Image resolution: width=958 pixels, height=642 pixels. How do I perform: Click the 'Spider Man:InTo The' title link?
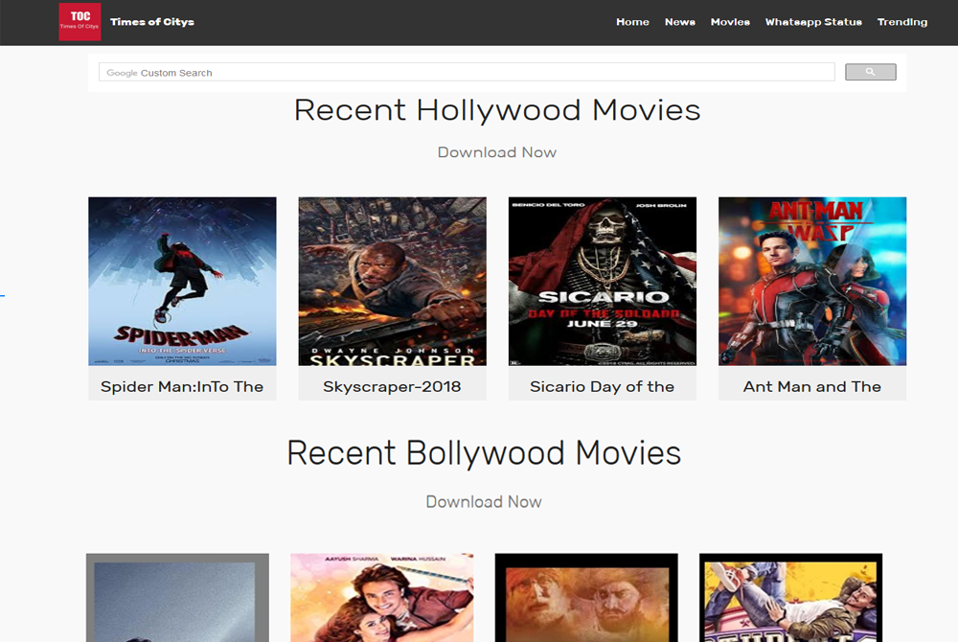(182, 387)
